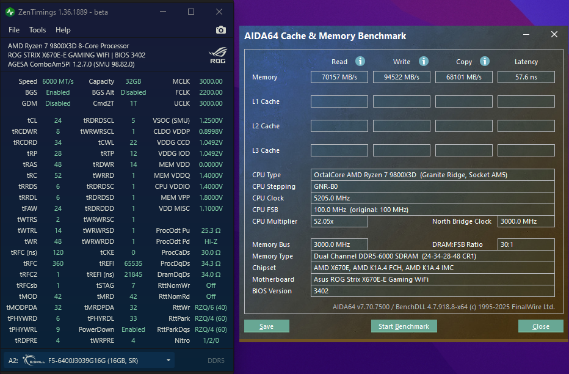
Task: Click the tCL value 24
Action: [58, 120]
